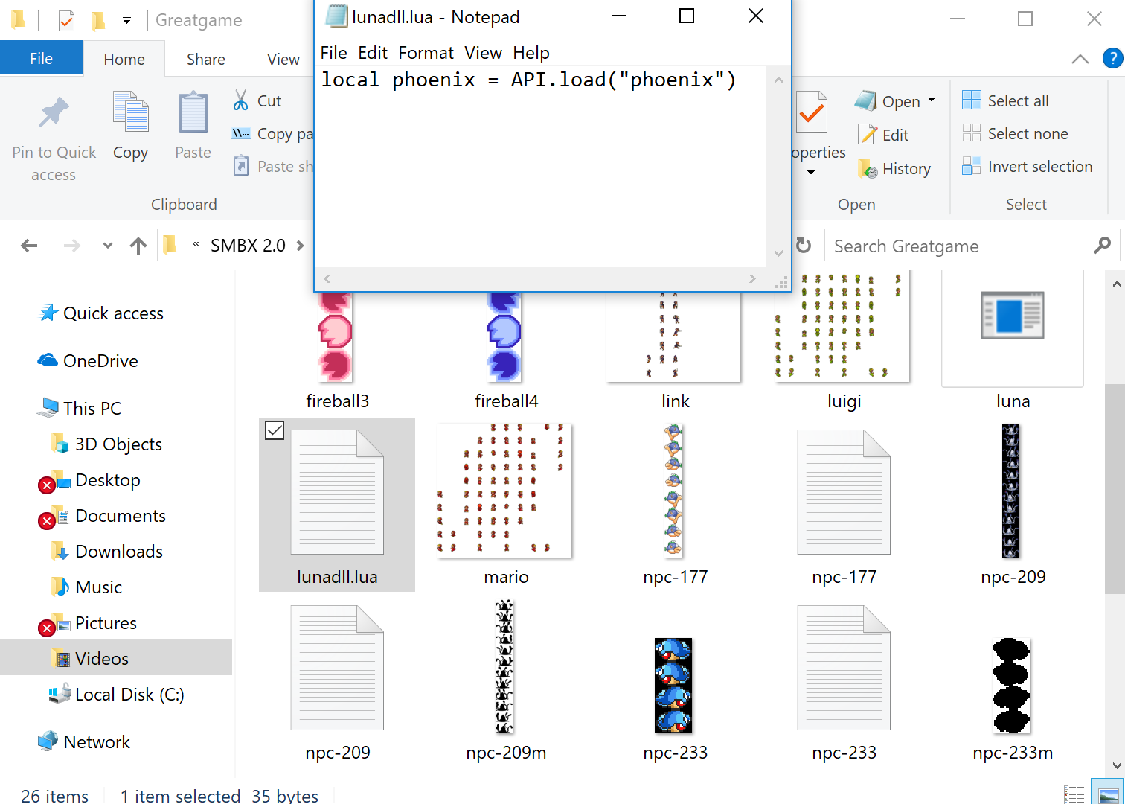
Task: Click Invert selection in ribbon
Action: (1027, 166)
